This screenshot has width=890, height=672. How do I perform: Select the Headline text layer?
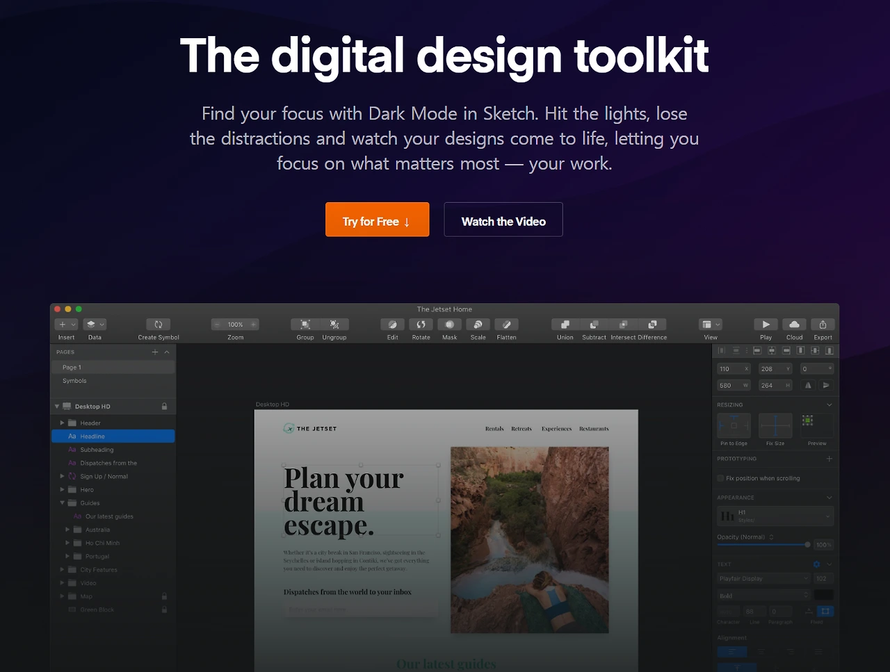(113, 436)
